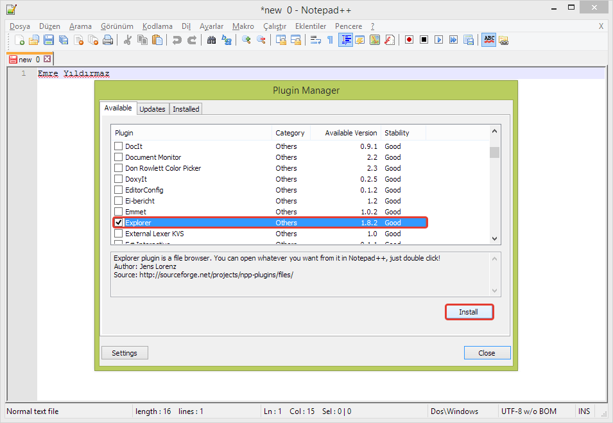Click the Open file folder icon
The width and height of the screenshot is (613, 423).
[35, 40]
